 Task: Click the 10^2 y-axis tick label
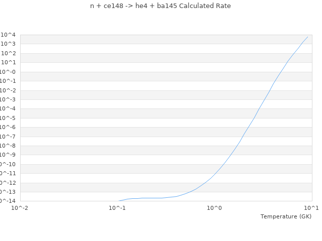coord(9,53)
